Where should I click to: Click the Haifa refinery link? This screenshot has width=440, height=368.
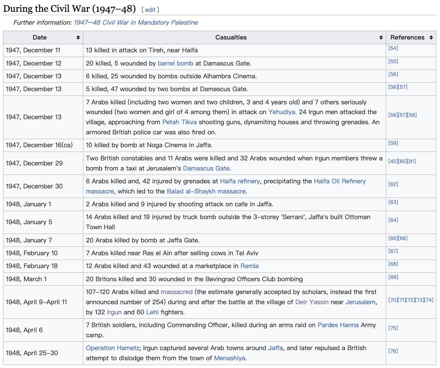coord(240,181)
